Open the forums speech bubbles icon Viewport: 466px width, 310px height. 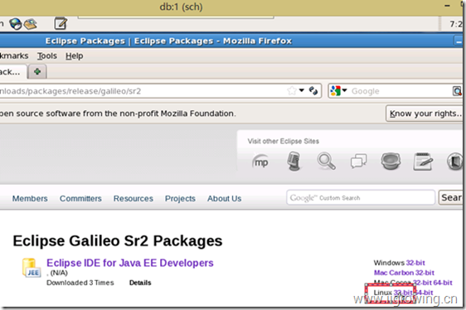(x=359, y=161)
